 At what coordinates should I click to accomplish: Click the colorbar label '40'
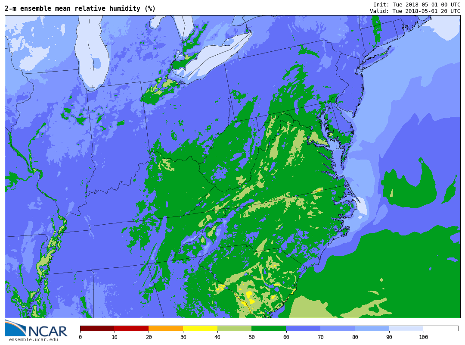coord(217,337)
